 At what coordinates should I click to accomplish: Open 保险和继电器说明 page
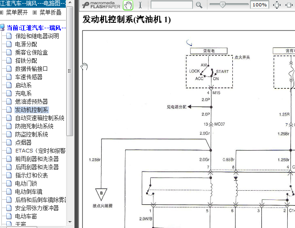point(37,36)
